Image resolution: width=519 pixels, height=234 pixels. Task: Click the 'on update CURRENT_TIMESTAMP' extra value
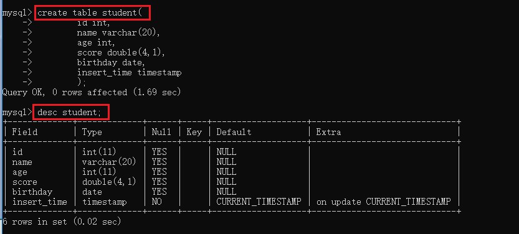[x=383, y=202]
